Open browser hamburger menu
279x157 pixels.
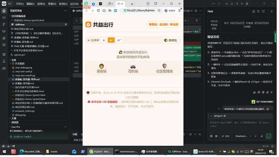click(180, 10)
